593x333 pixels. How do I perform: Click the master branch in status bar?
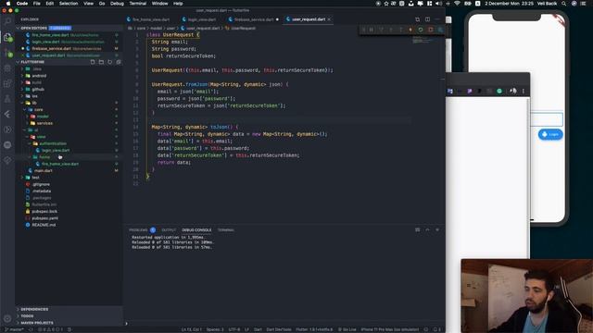tap(14, 329)
